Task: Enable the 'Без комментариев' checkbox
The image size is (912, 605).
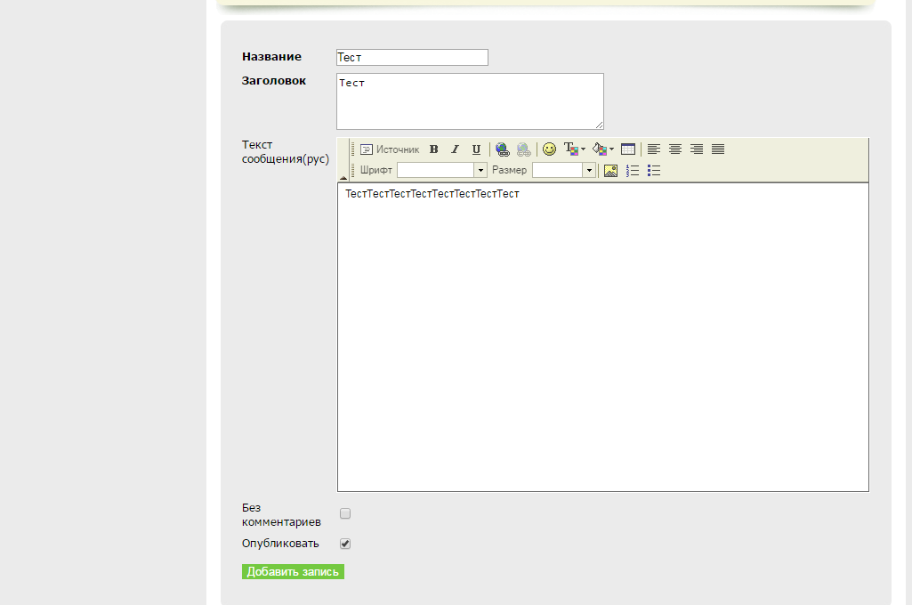Action: 345,513
